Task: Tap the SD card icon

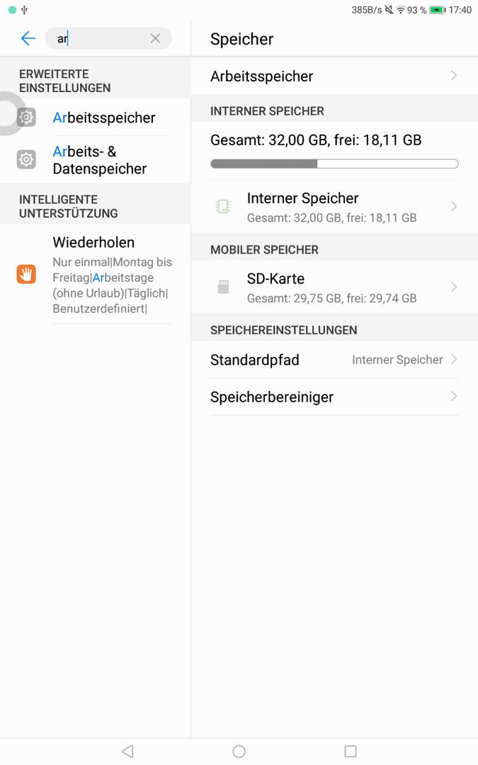Action: pyautogui.click(x=223, y=287)
